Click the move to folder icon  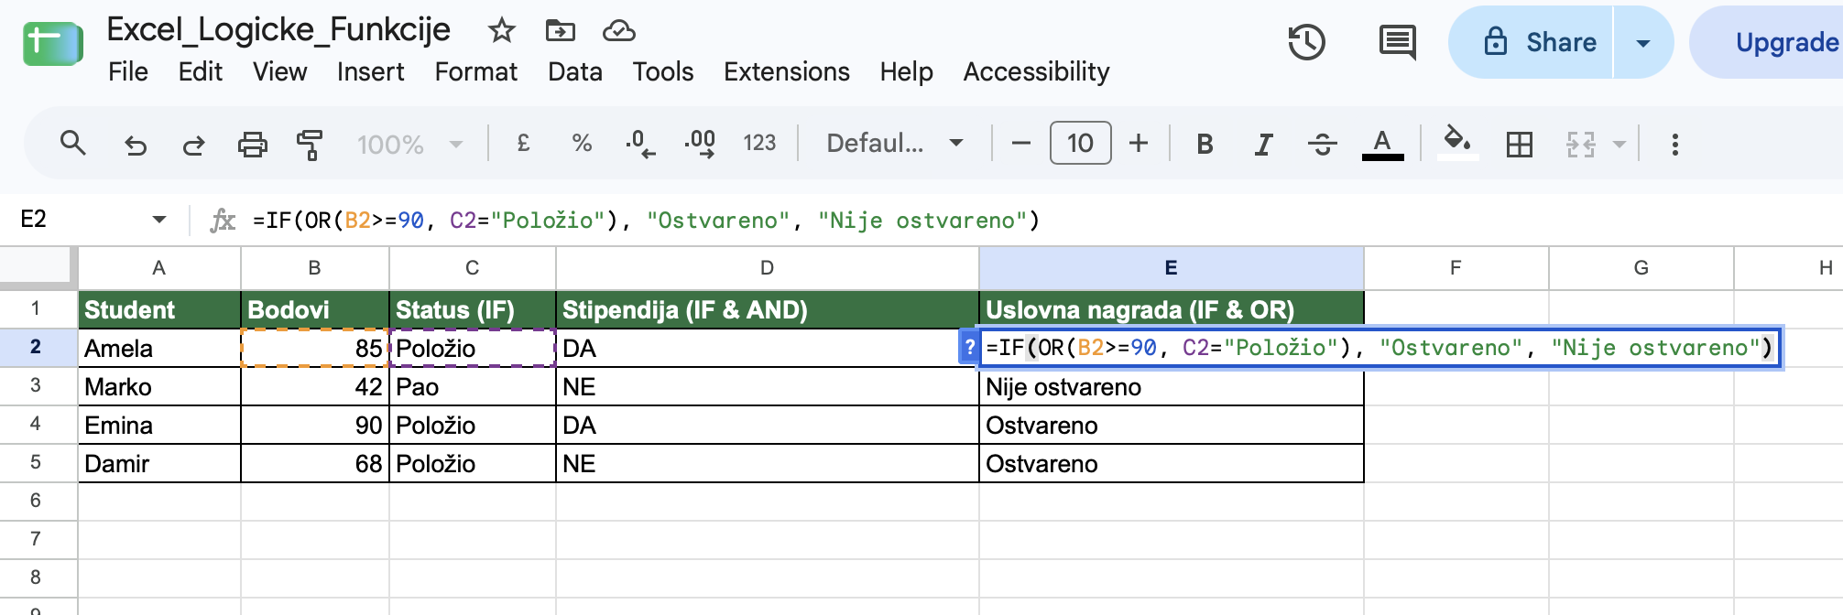560,30
